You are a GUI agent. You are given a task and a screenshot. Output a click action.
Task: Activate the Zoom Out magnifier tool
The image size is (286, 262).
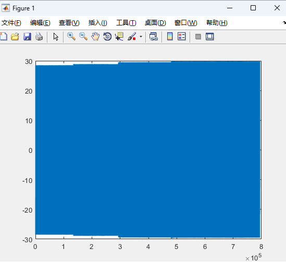click(83, 36)
